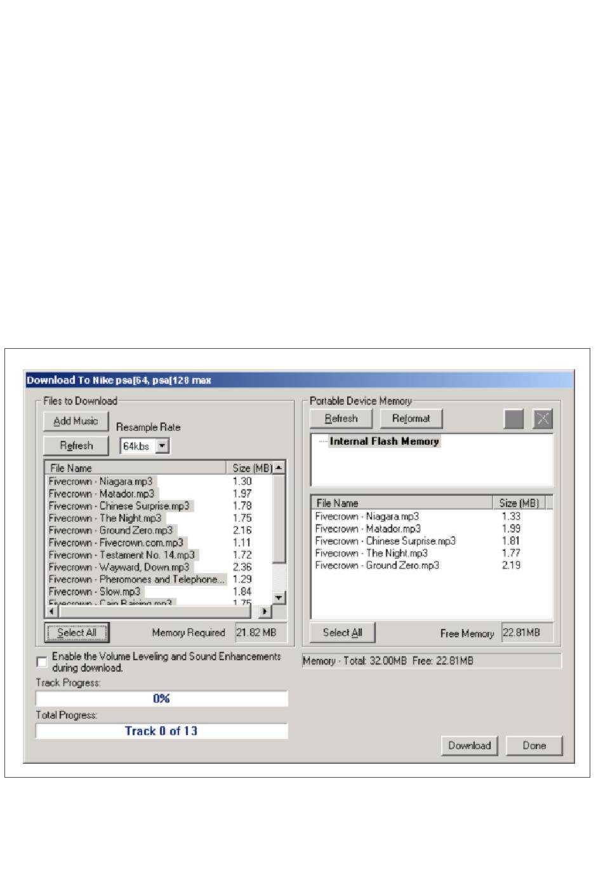Select Fivecrown - Ground Zero.mp3 on the device
This screenshot has height=873, width=603.
[x=377, y=565]
